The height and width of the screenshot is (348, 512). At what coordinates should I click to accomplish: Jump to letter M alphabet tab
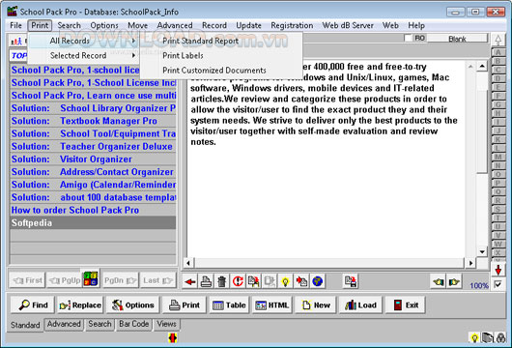[498, 157]
